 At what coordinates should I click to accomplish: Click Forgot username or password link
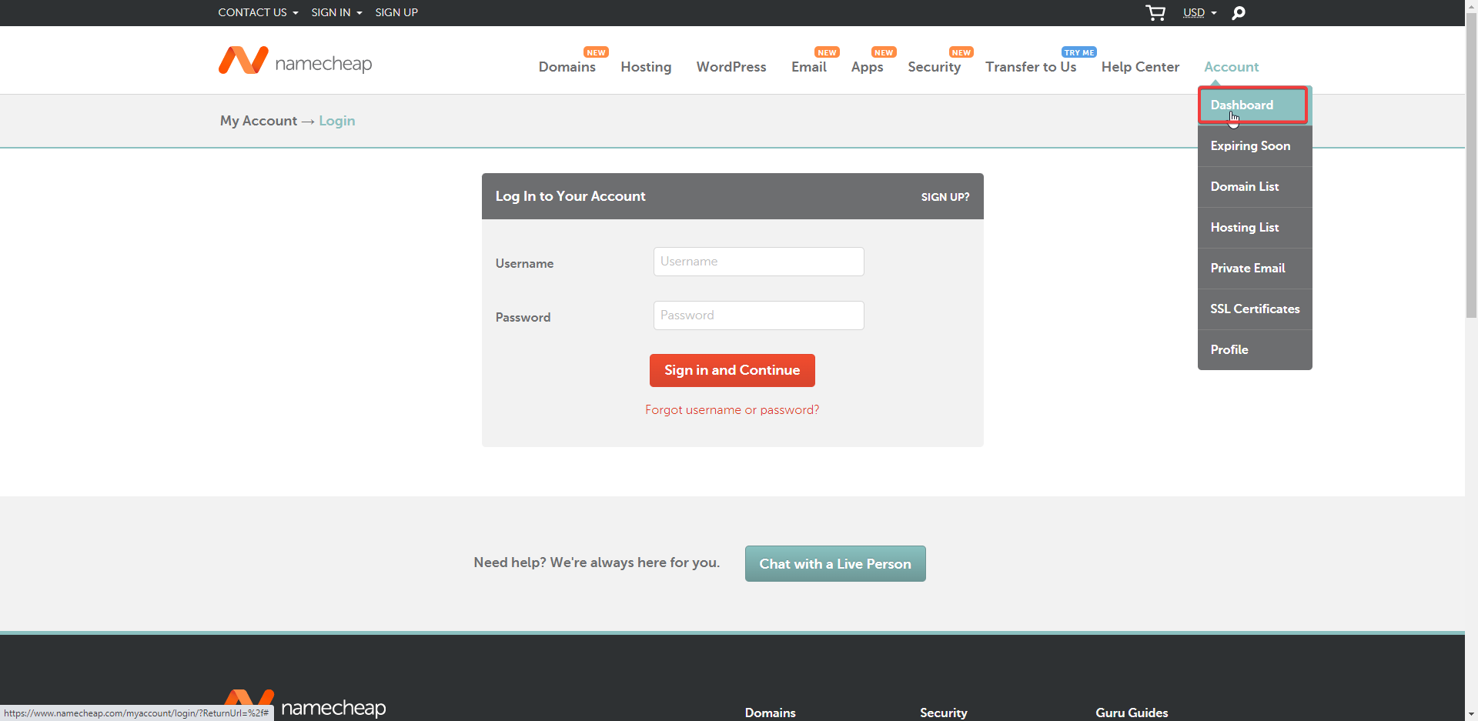click(x=732, y=410)
